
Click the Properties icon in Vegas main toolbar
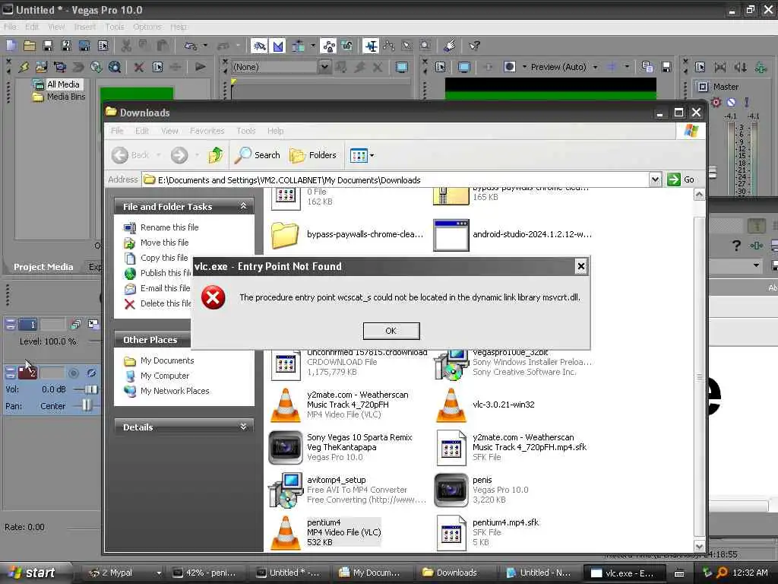tap(103, 46)
